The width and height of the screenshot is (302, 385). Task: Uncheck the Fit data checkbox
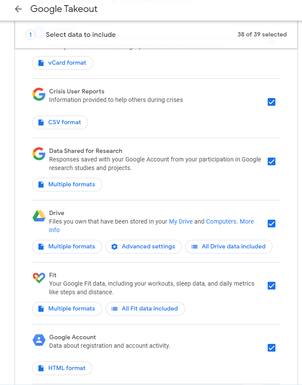[x=271, y=286]
